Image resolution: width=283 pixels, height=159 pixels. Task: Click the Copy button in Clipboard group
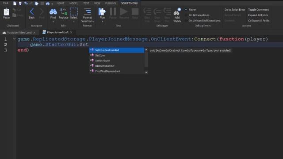(x=18, y=15)
